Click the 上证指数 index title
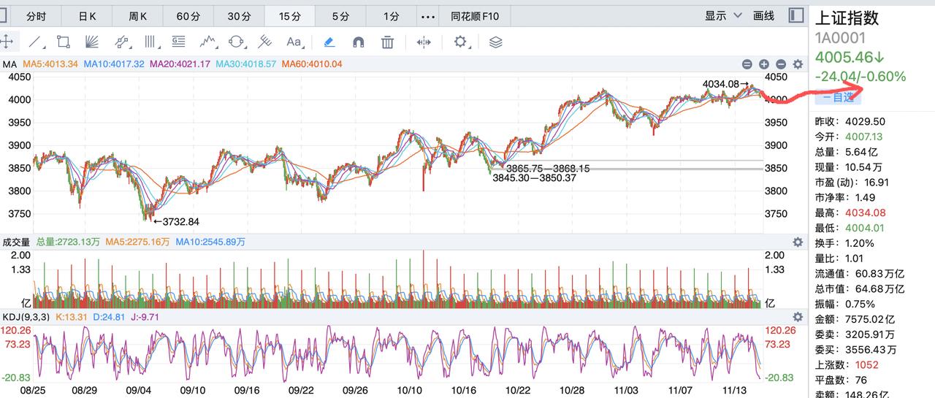935x398 pixels. 847,18
